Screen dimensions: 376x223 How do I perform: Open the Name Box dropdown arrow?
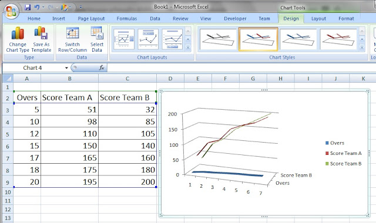66,68
